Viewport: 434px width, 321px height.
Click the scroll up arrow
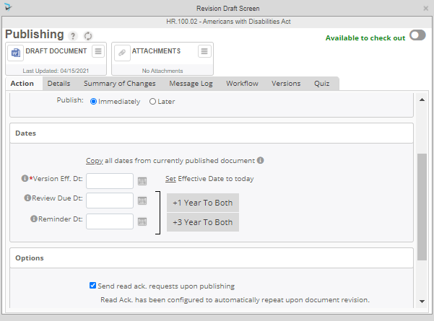pos(422,100)
